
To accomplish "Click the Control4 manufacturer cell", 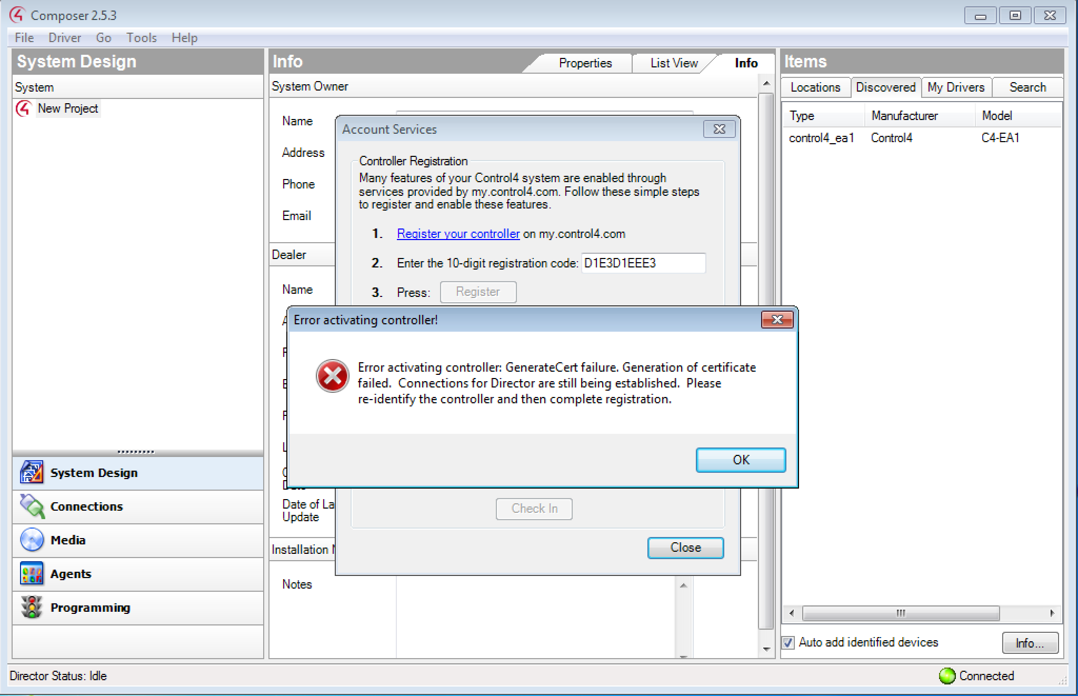I will pyautogui.click(x=891, y=138).
